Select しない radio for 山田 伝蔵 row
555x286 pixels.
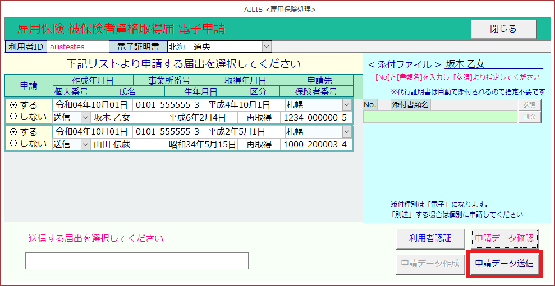[13, 144]
